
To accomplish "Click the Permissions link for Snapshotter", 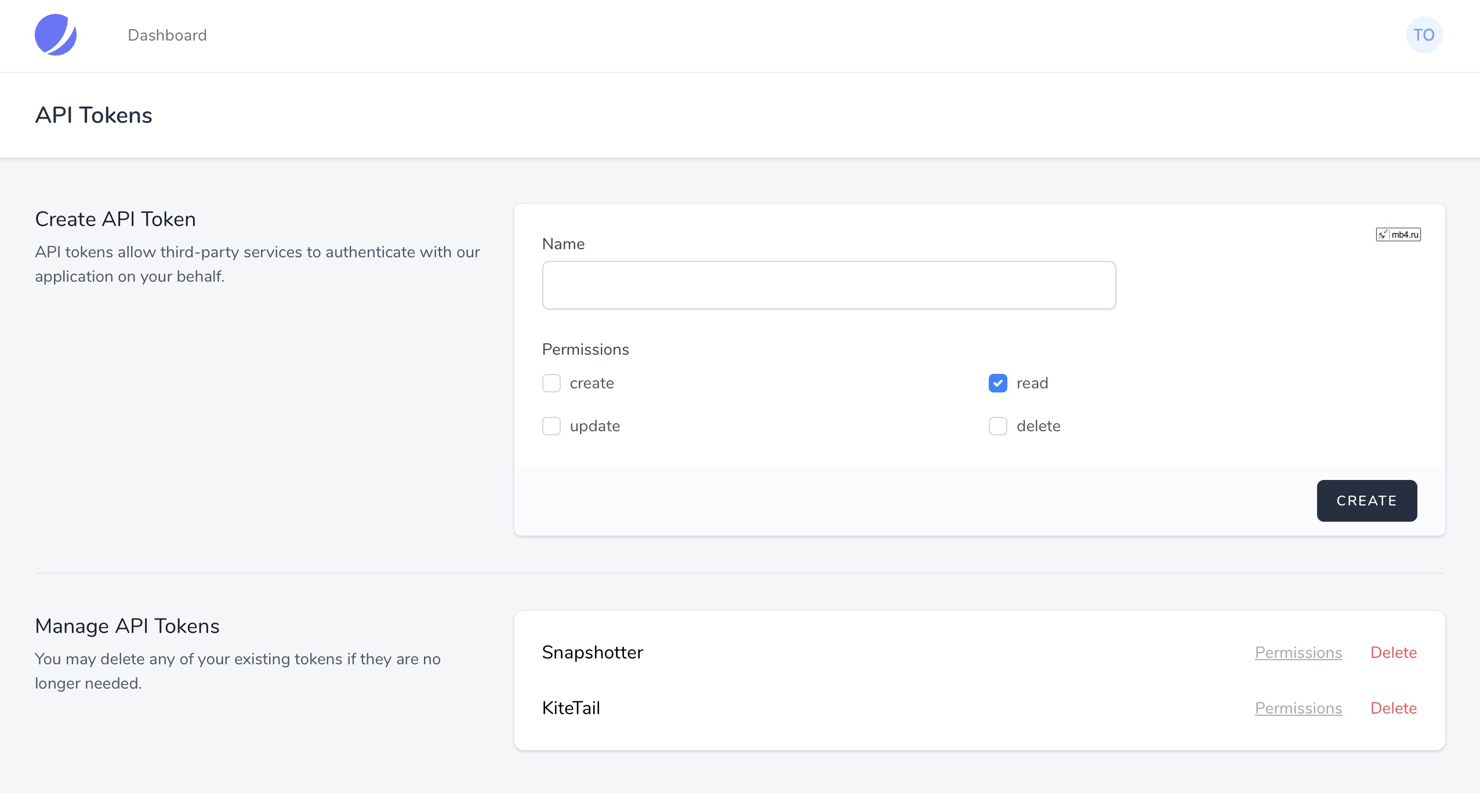I will [x=1299, y=652].
